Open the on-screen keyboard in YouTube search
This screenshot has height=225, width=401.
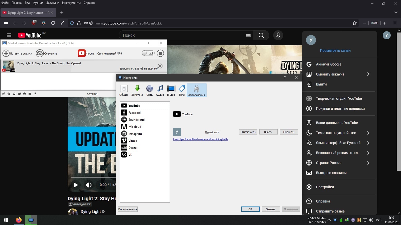coord(248,35)
